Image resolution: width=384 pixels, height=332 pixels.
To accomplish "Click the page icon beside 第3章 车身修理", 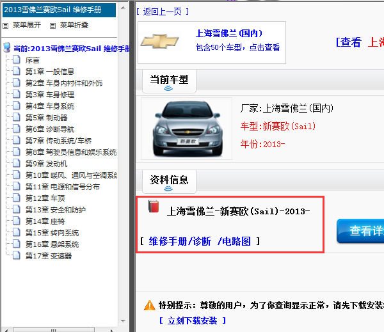I will click(x=17, y=94).
